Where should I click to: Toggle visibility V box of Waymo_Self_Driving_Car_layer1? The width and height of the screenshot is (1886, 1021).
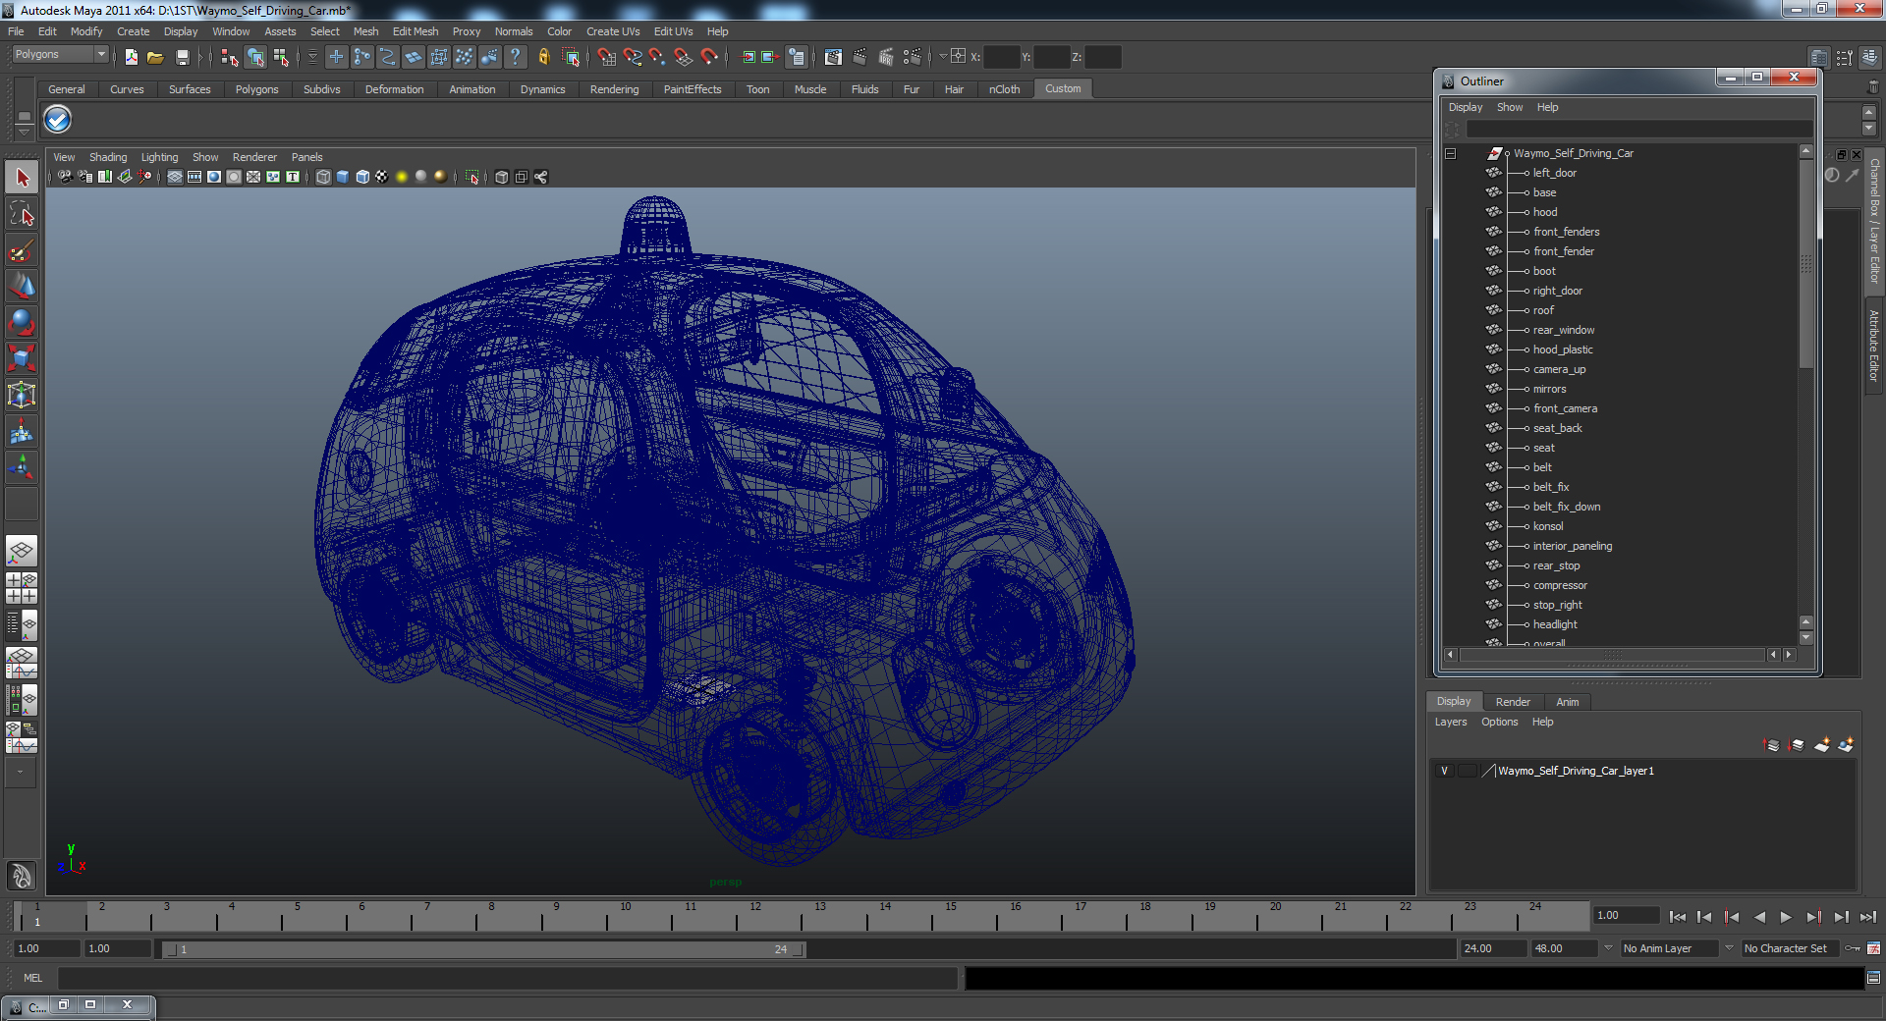coord(1444,771)
